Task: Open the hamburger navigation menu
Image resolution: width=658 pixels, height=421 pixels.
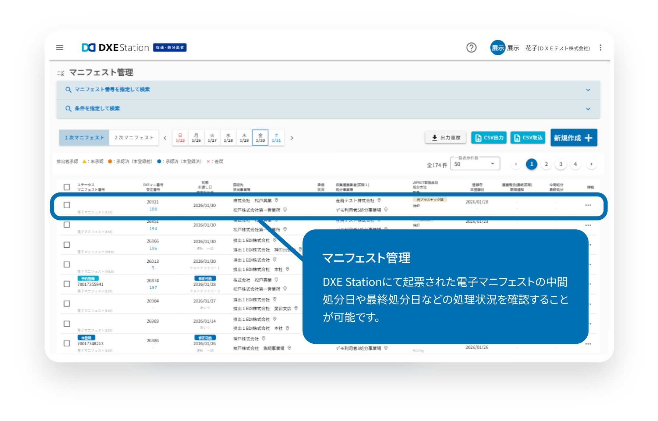Action: pos(59,47)
